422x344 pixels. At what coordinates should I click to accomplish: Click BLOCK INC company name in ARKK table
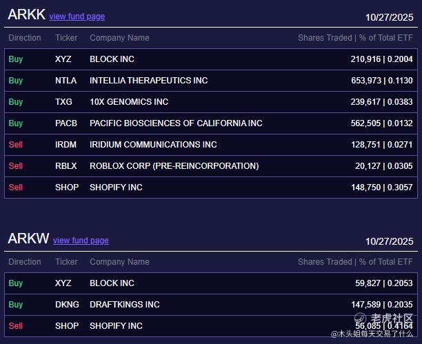coord(112,59)
